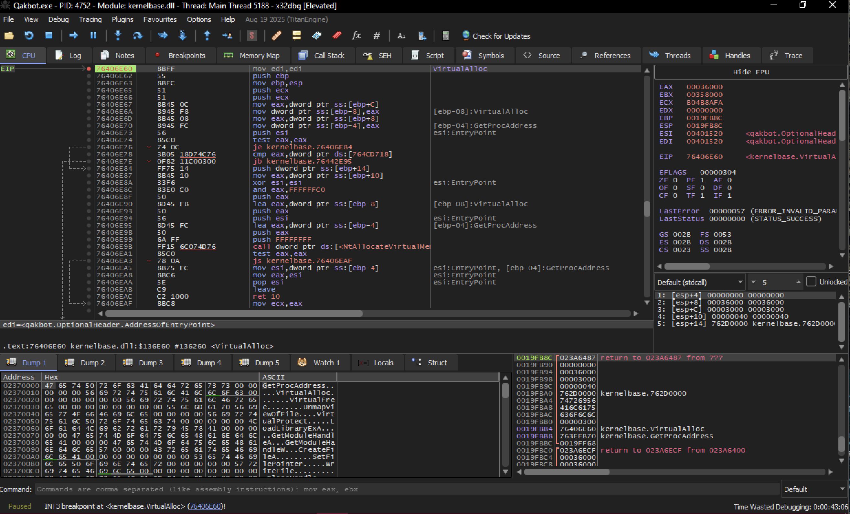Open functions with the fx icon
850x514 pixels.
pyautogui.click(x=356, y=36)
